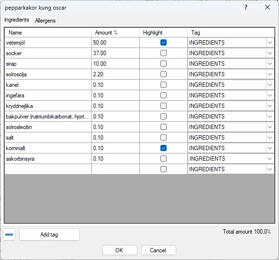Image resolution: width=279 pixels, height=260 pixels.
Task: Click the 37.00 amount cell
Action: tap(115, 53)
